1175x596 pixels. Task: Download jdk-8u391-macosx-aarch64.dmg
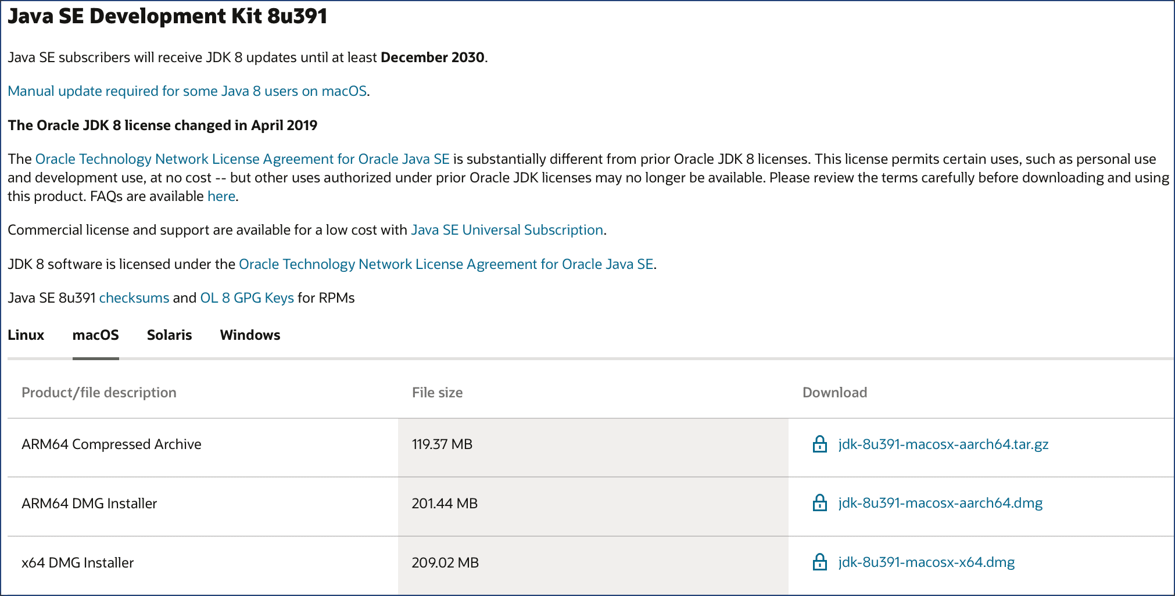pos(940,503)
